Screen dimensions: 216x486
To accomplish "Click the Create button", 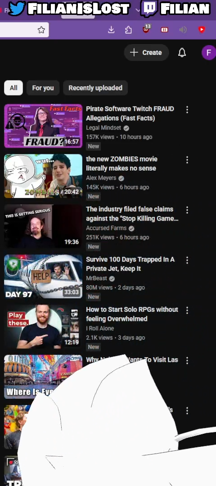I will pos(146,53).
